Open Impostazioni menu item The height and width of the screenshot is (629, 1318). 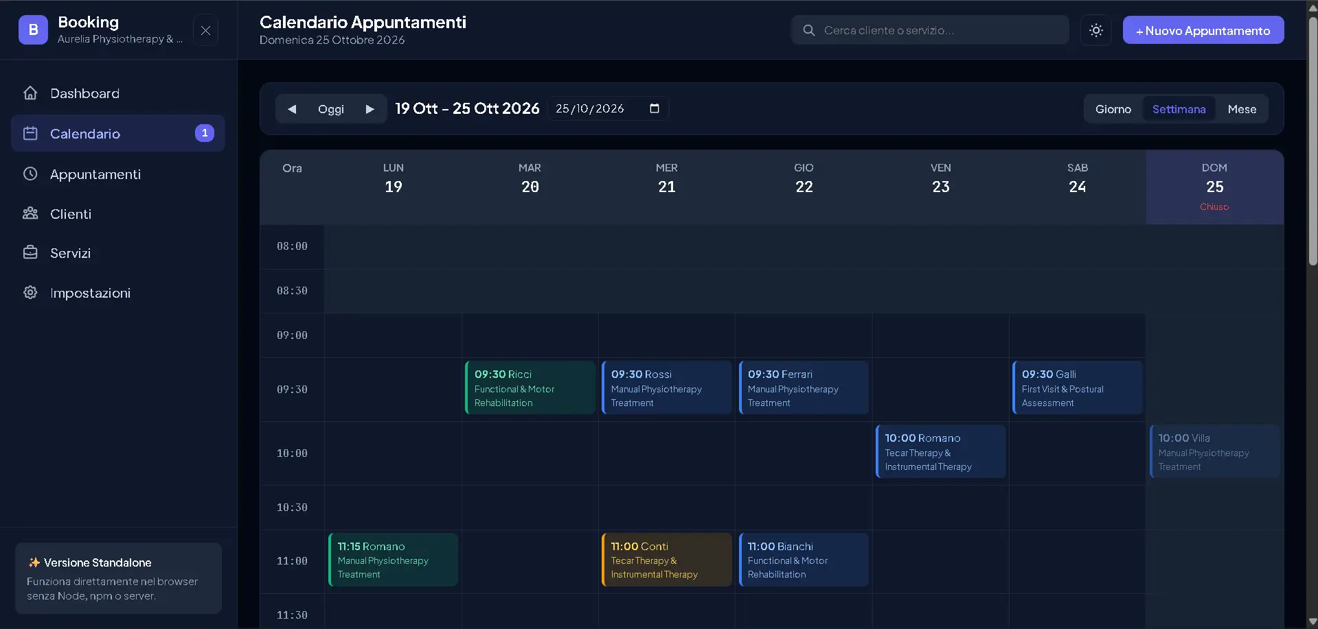click(118, 293)
